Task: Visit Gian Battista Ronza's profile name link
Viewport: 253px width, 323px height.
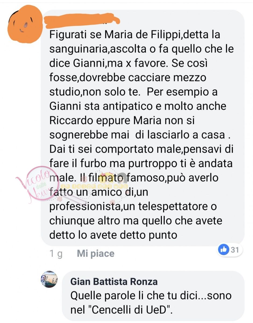Action: point(114,282)
